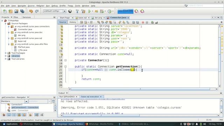This screenshot has width=224, height=126.
Task: Open the Tools menu
Action: (x=77, y=6)
